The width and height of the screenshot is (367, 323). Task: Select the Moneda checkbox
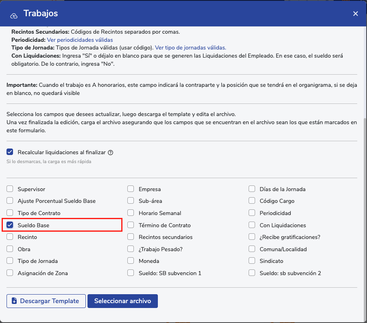131,261
